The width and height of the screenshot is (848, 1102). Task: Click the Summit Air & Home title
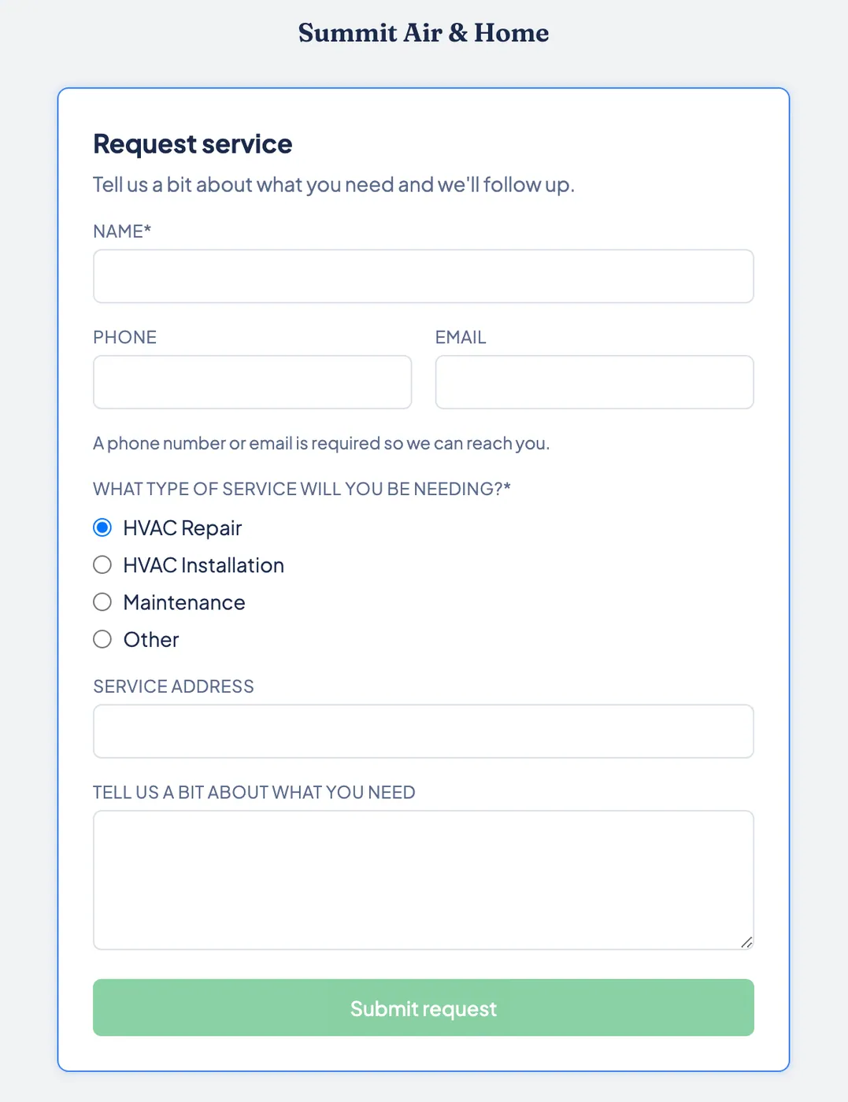pos(424,33)
